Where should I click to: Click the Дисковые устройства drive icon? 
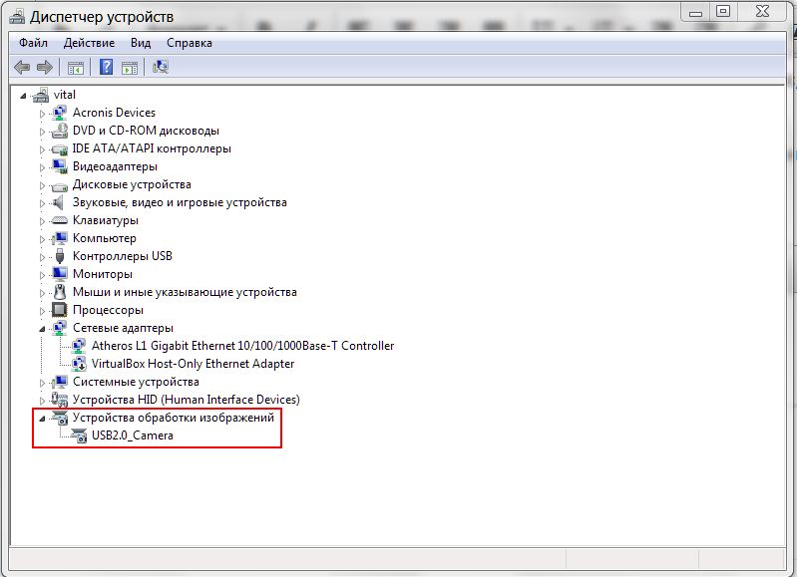(x=60, y=186)
